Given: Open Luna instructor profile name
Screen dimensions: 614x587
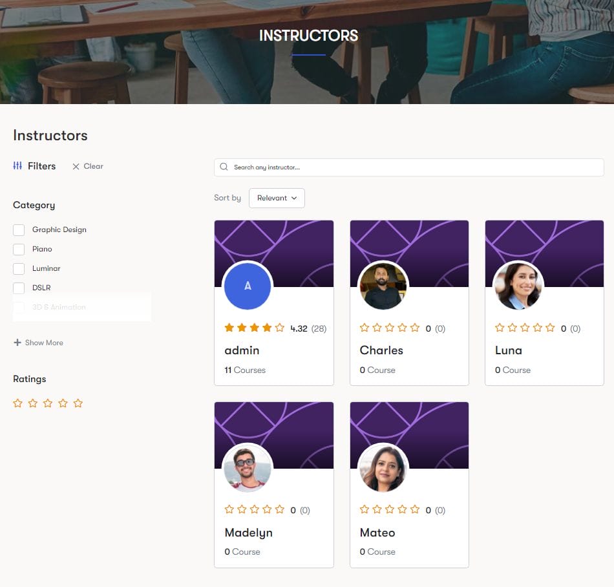Looking at the screenshot, I should (x=508, y=350).
